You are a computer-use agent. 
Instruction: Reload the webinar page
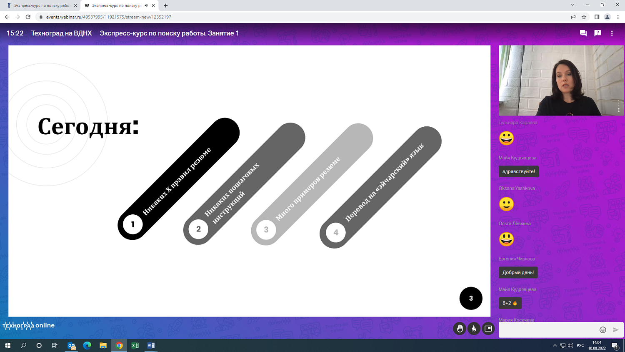tap(28, 17)
